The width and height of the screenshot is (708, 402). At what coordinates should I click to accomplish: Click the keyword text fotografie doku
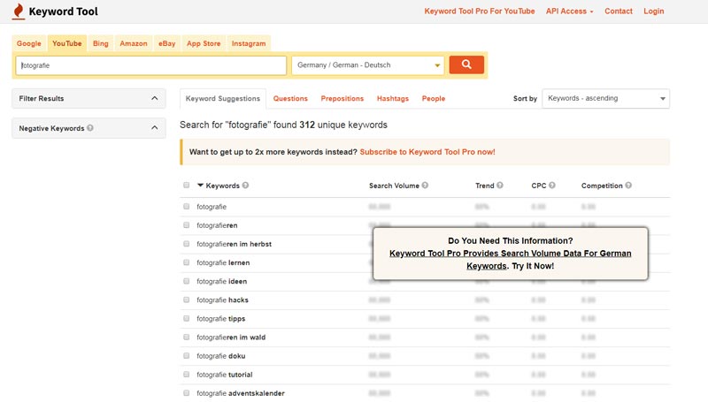click(x=220, y=356)
